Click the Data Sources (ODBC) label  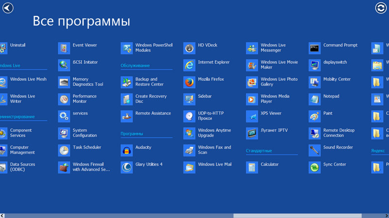pyautogui.click(x=22, y=167)
